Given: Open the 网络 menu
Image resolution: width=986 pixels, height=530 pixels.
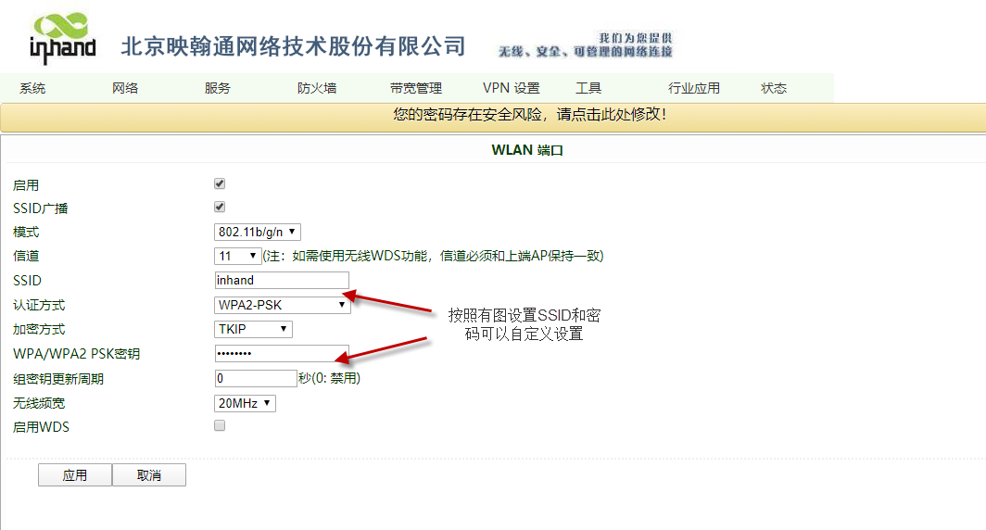Looking at the screenshot, I should pyautogui.click(x=125, y=88).
